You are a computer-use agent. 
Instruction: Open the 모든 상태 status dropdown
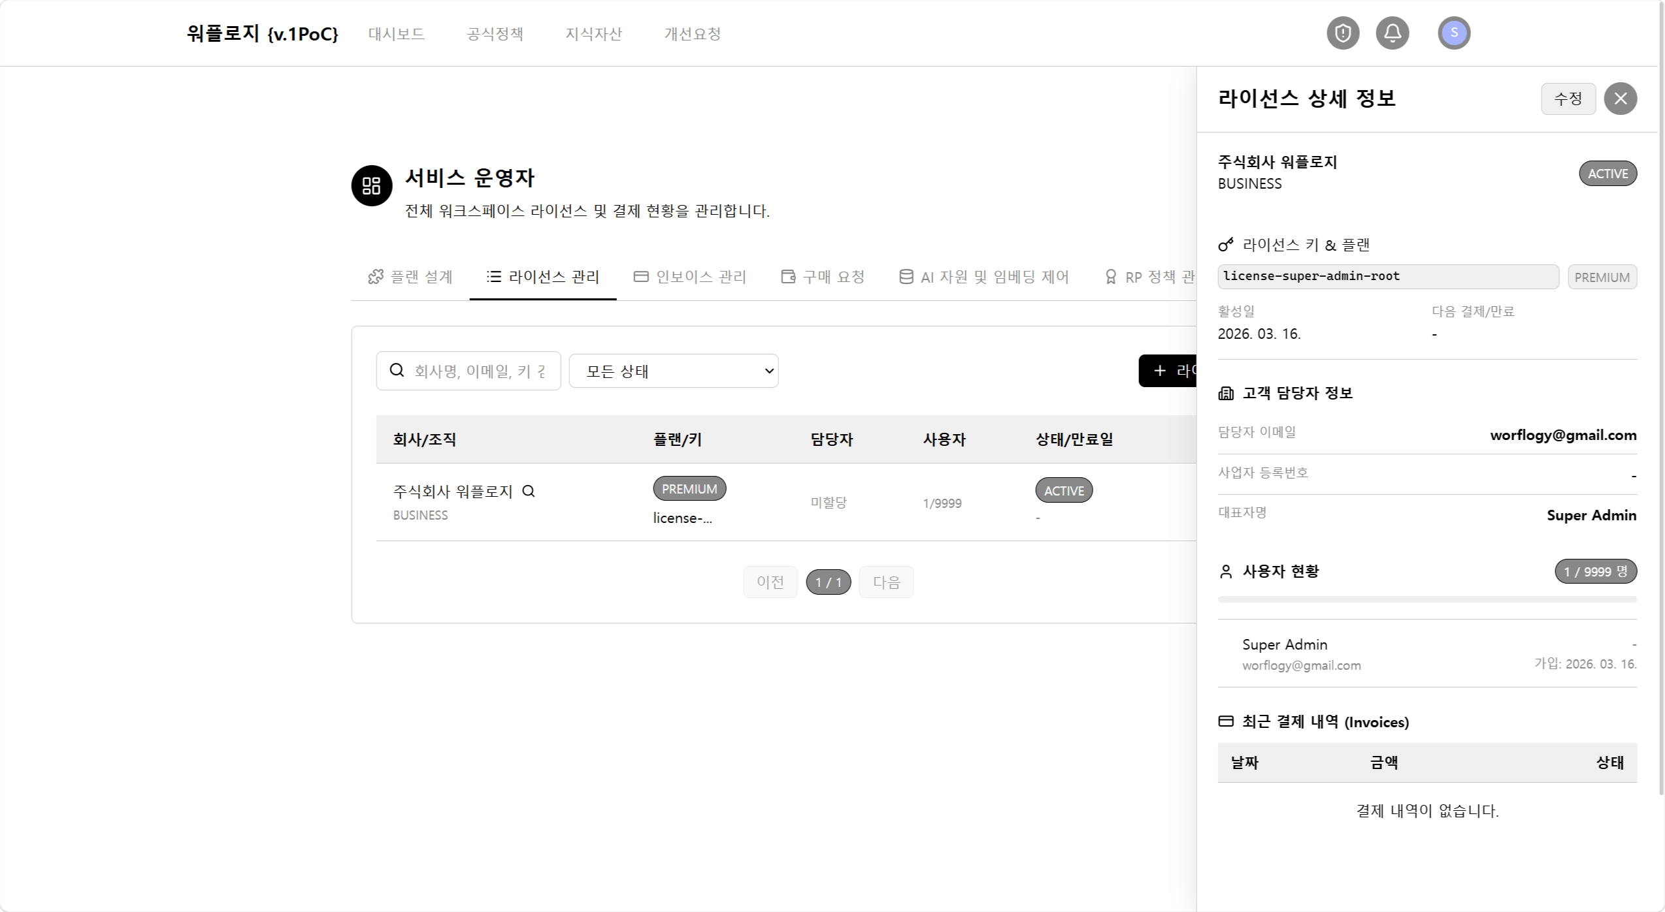coord(674,371)
